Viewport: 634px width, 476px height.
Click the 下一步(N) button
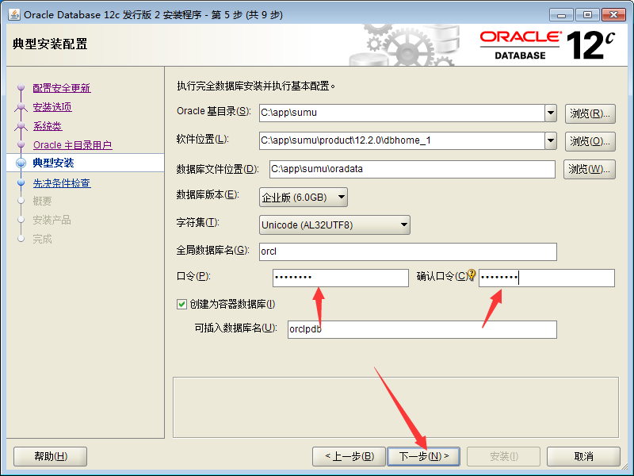tap(424, 456)
